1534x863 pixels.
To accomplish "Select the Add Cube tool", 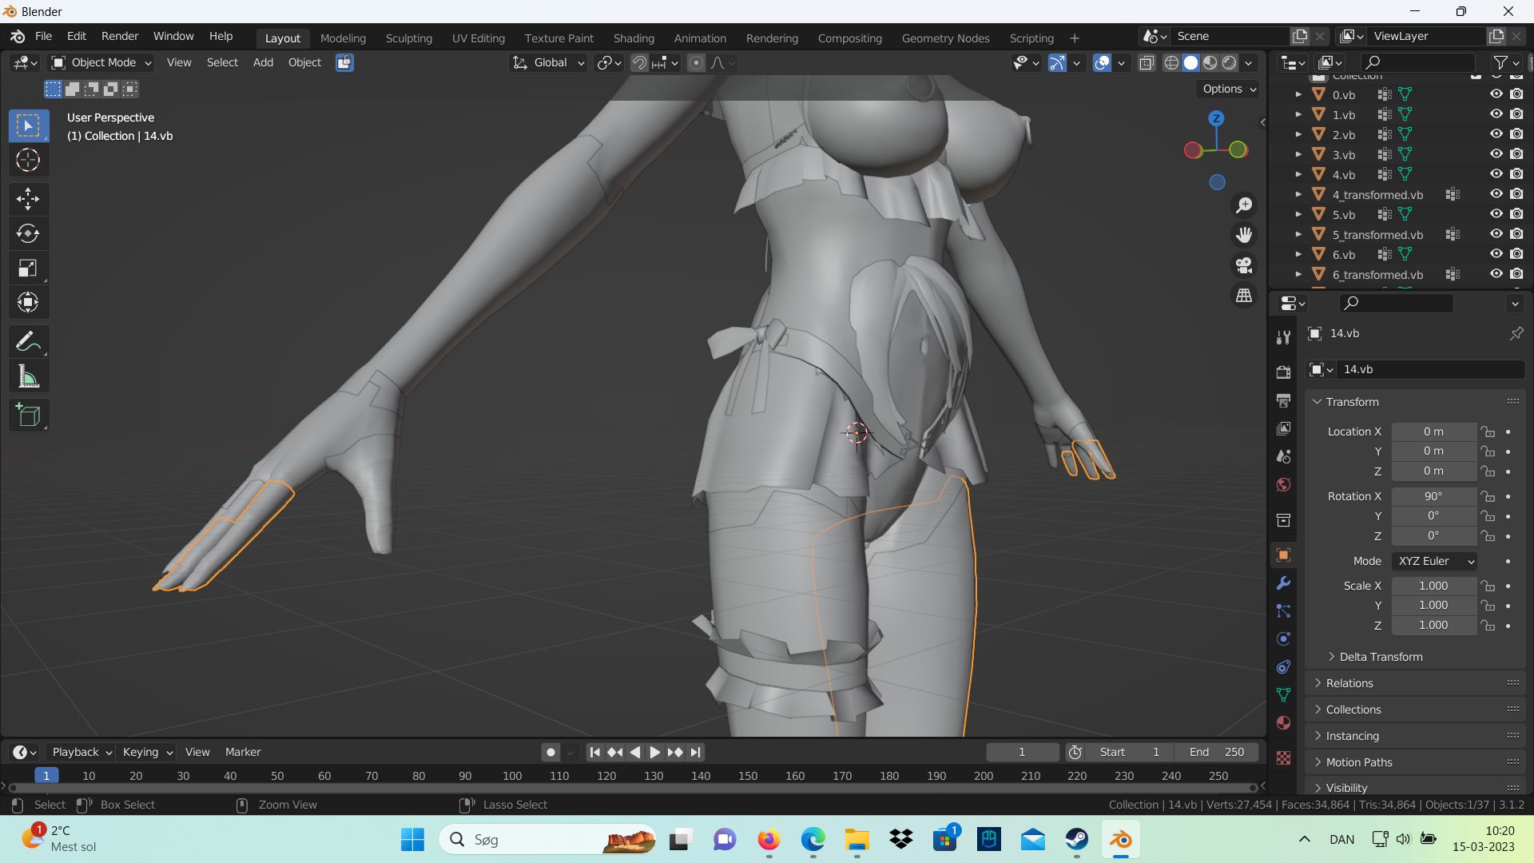I will pos(28,416).
